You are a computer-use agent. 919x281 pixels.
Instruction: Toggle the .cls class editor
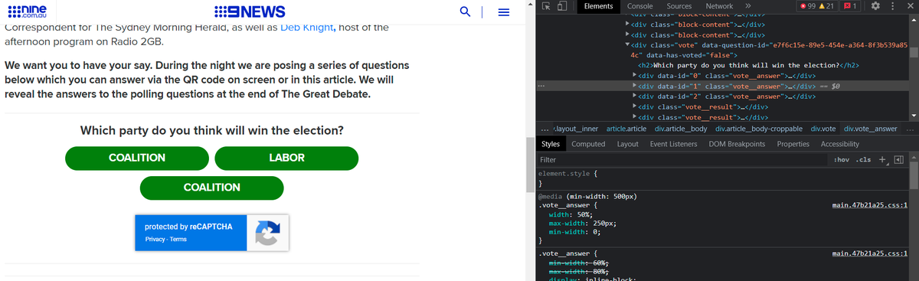click(x=863, y=160)
